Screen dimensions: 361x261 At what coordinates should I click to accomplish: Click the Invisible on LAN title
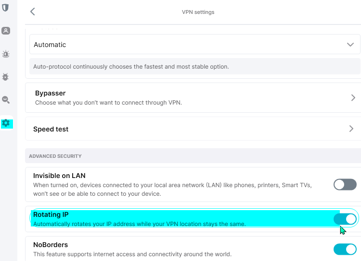(x=59, y=176)
